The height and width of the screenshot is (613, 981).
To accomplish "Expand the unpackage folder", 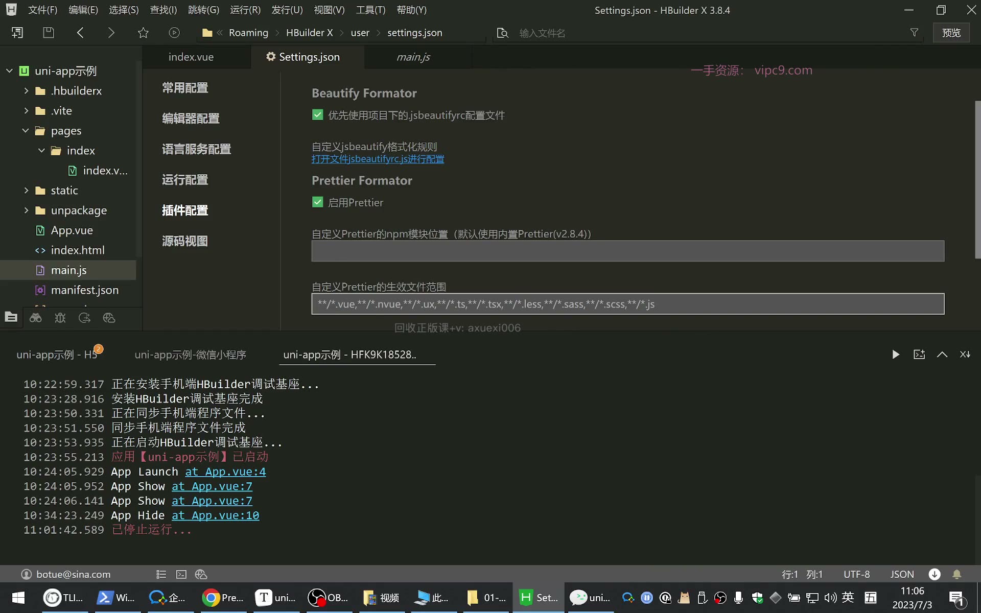I will coord(26,210).
